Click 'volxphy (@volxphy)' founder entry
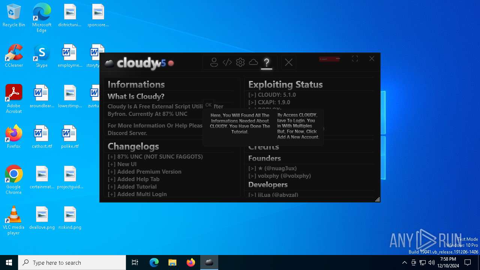The height and width of the screenshot is (270, 480). (x=279, y=176)
